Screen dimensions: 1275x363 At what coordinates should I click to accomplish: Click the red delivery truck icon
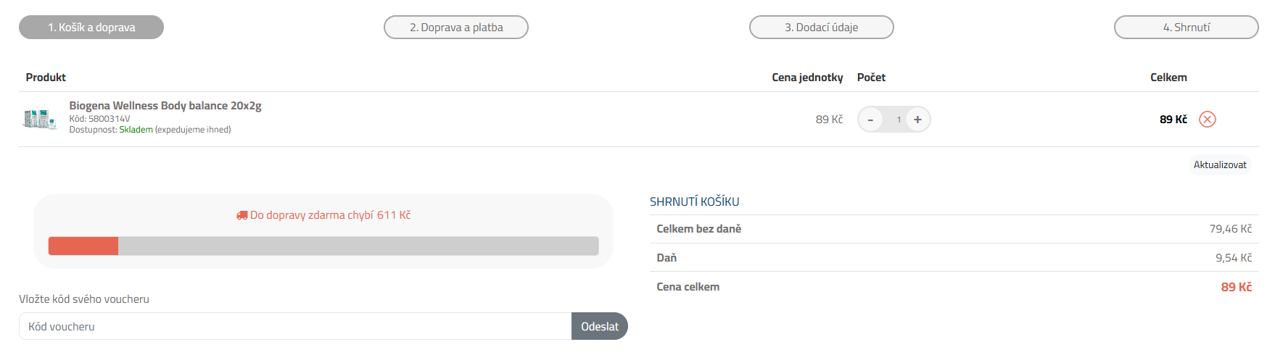[242, 215]
